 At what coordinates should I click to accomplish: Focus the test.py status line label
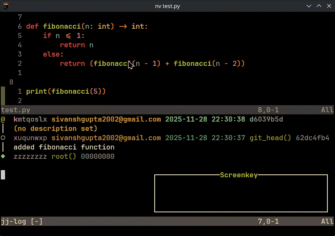tap(16, 110)
